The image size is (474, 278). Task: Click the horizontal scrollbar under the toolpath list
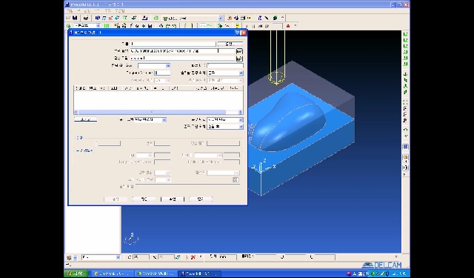(x=158, y=112)
